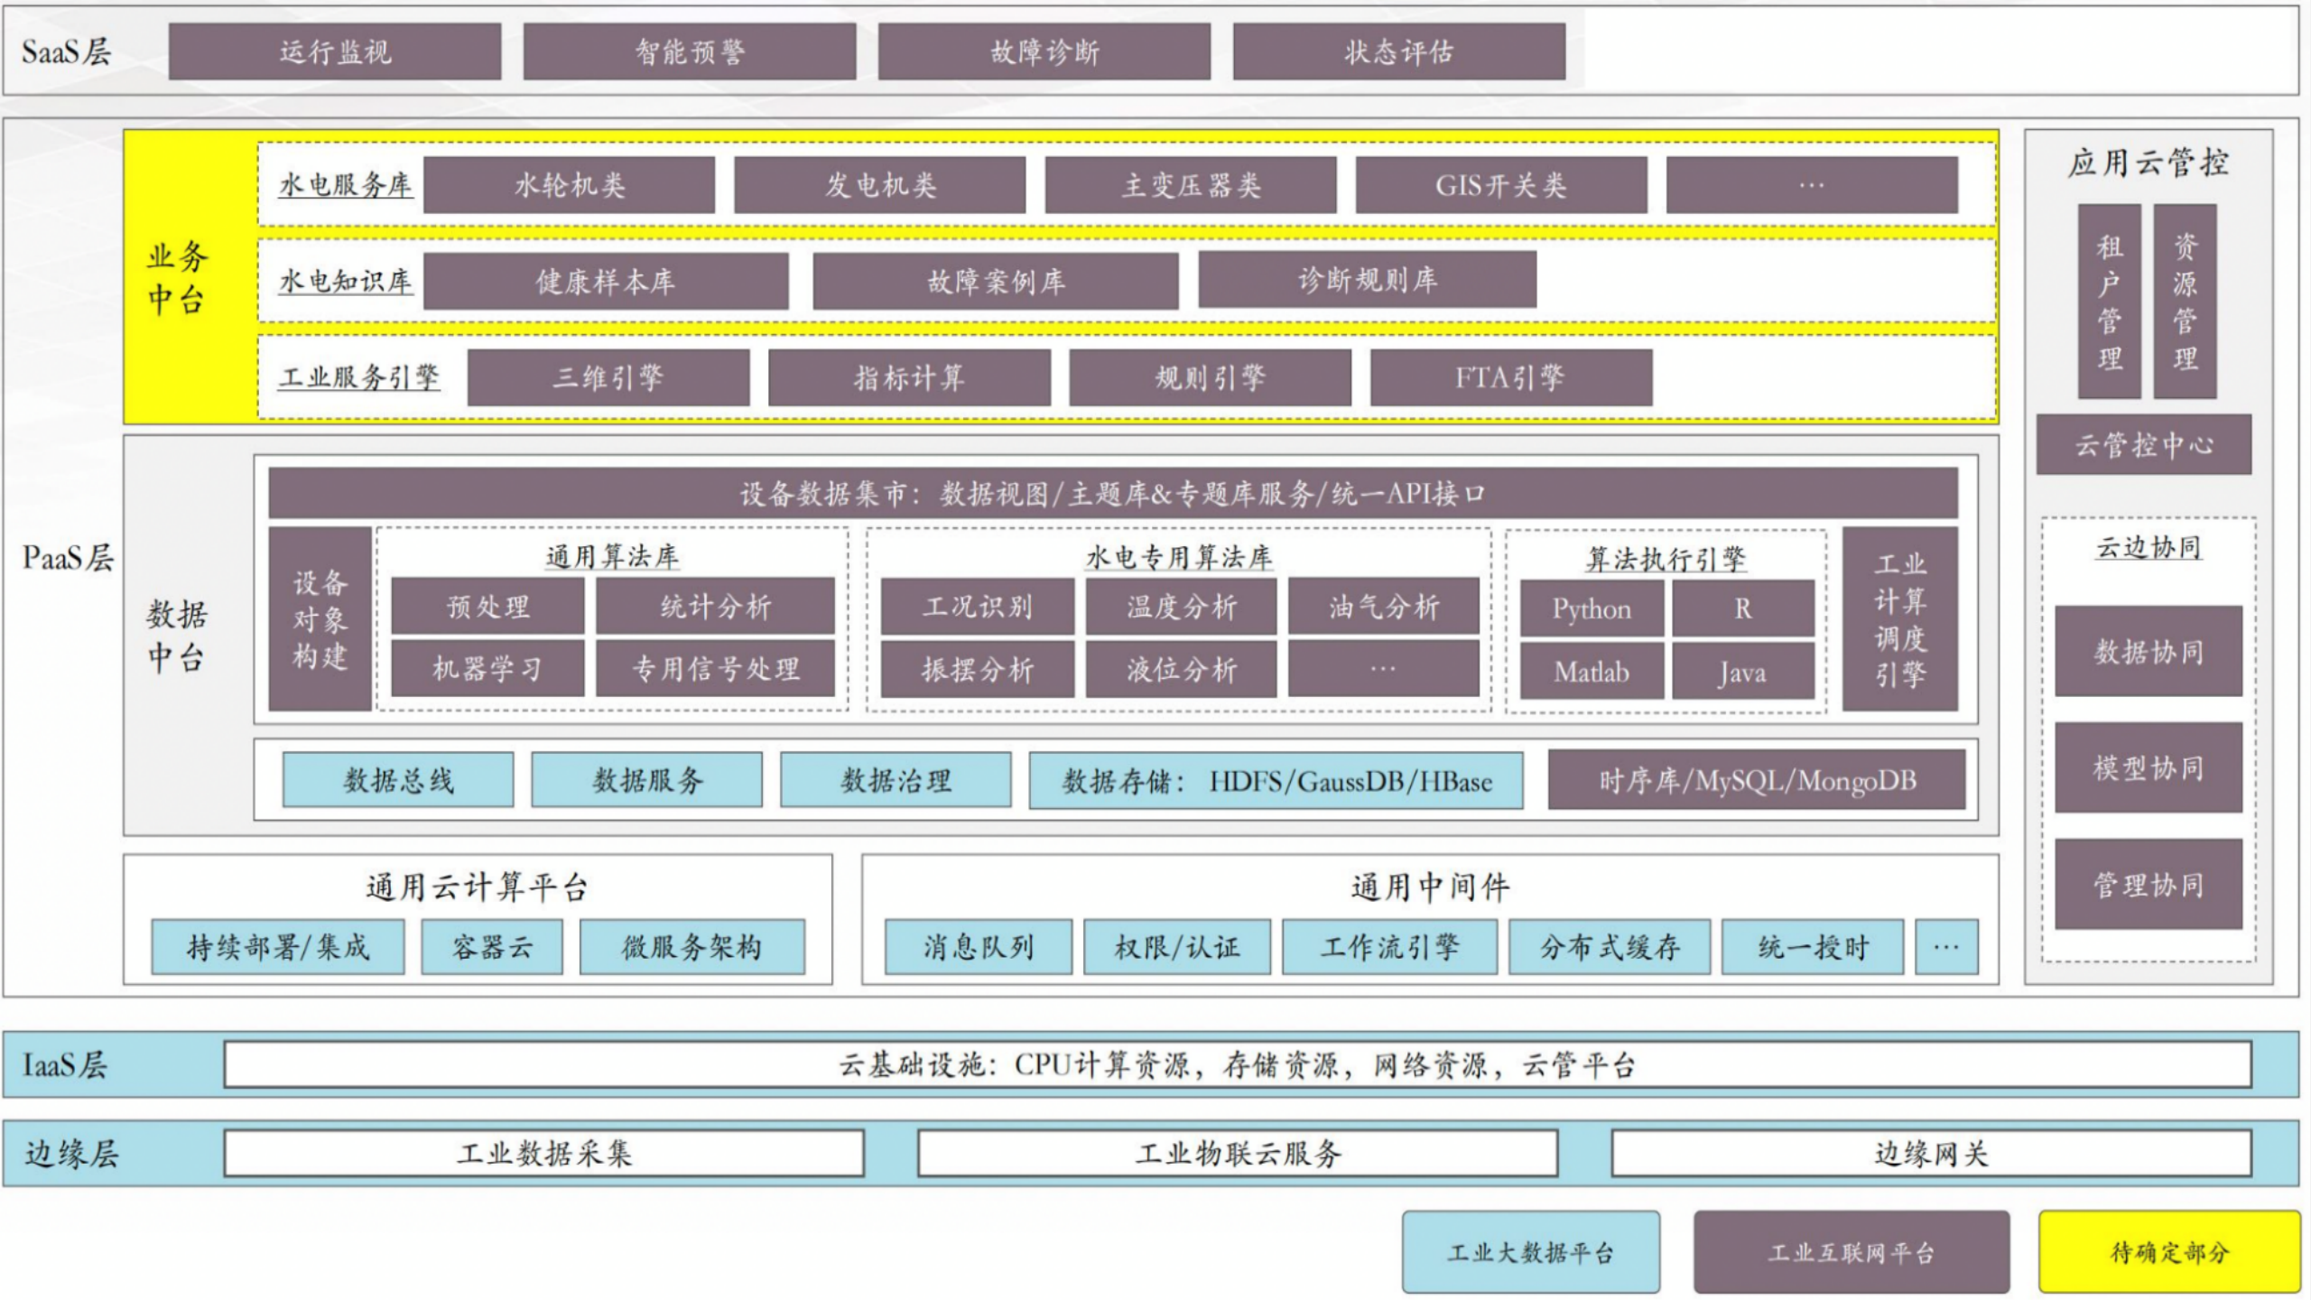Click the 权限/认证 box
Viewport: 2311px width, 1300px height.
(x=1177, y=947)
